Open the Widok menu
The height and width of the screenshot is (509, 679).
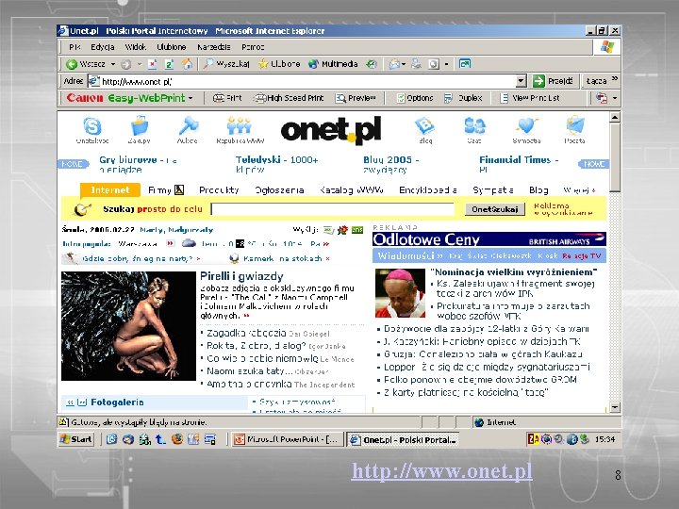(136, 47)
